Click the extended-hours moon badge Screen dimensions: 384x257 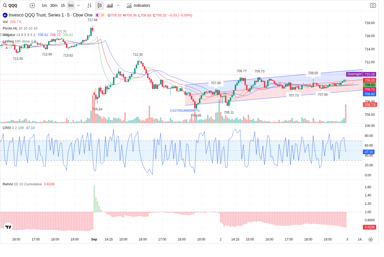97,15
